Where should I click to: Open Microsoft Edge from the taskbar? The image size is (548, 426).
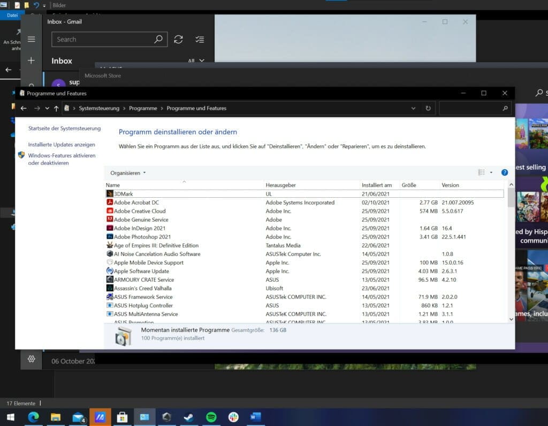33,417
